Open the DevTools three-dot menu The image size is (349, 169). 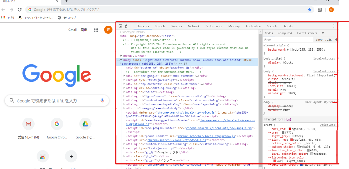click(334, 26)
